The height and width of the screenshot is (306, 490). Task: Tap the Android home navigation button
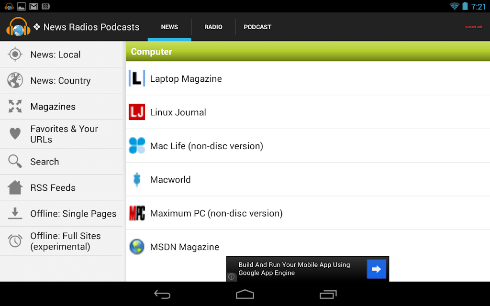pyautogui.click(x=245, y=294)
